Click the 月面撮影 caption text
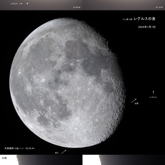This screenshot has height=165, width=165. (9, 148)
